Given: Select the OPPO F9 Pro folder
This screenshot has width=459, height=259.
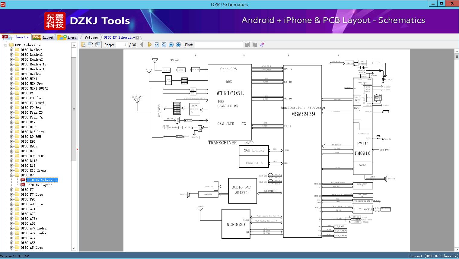Looking at the screenshot, I should coord(31,108).
